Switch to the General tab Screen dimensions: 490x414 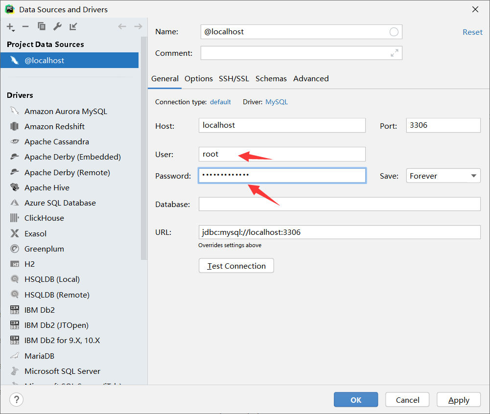point(164,78)
